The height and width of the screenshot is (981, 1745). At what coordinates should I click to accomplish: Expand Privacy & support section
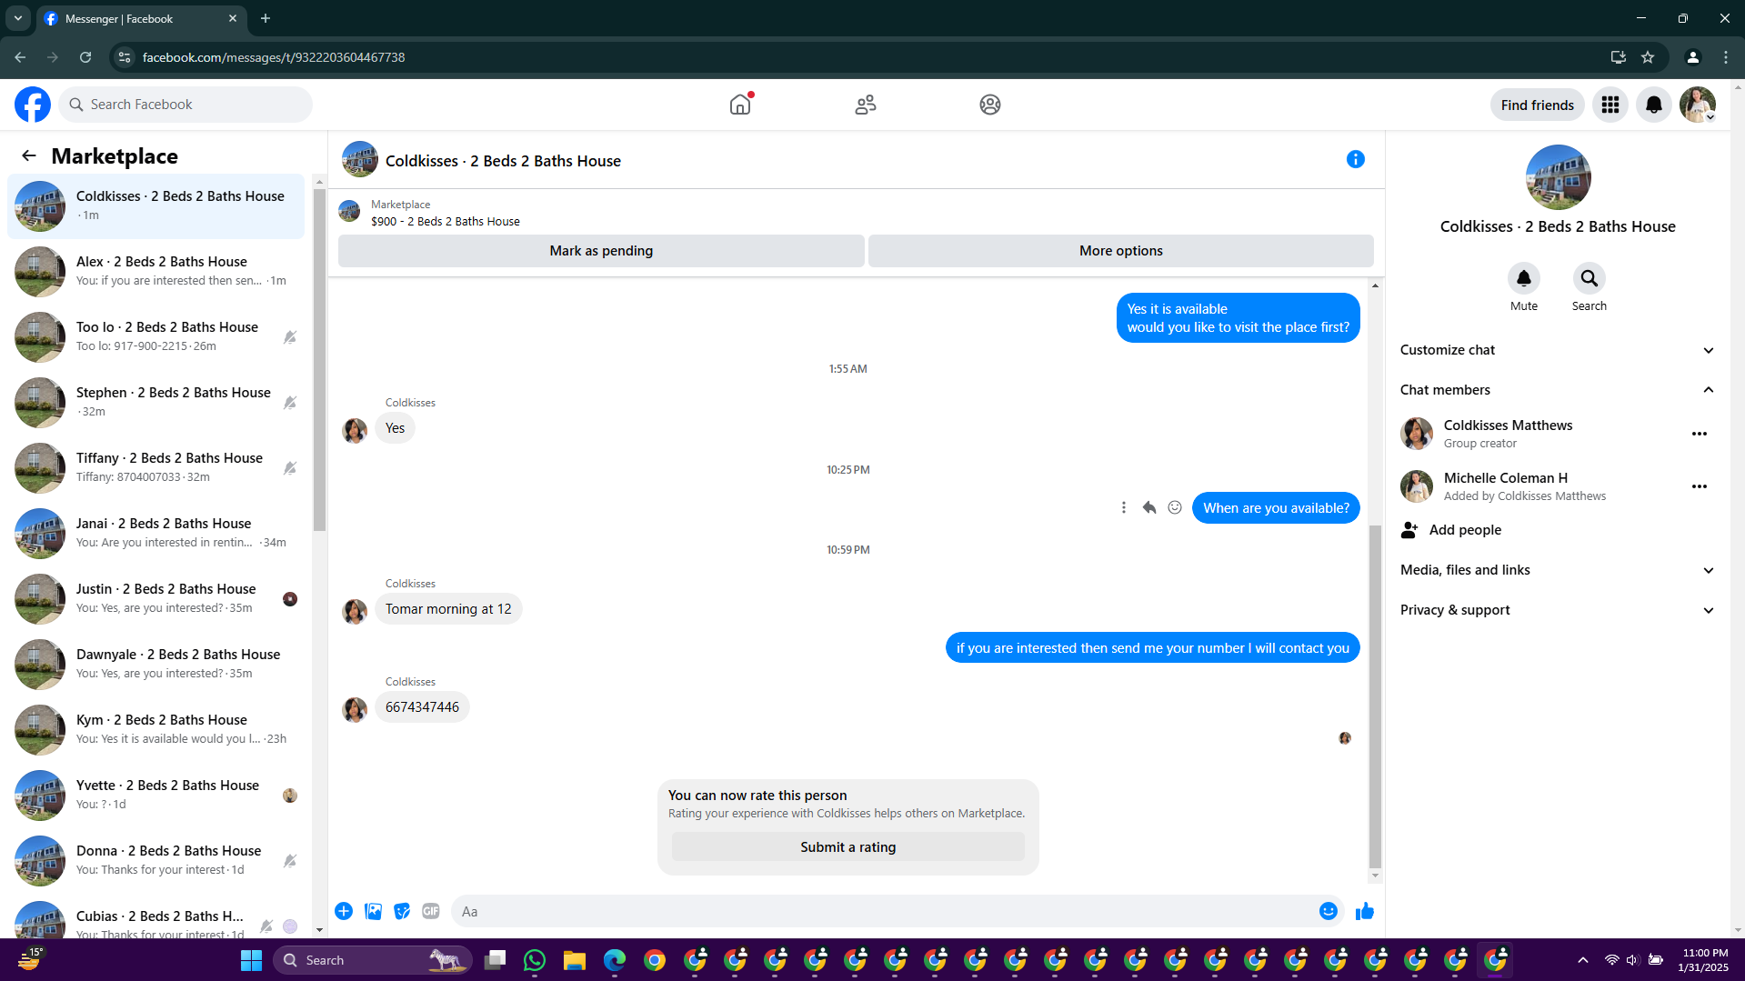[x=1557, y=610]
